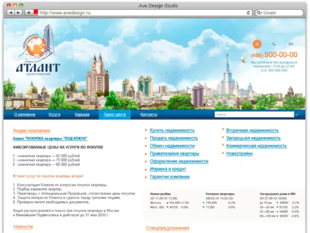Open the Новостройки link
310x233 pixels.
[x=240, y=153]
